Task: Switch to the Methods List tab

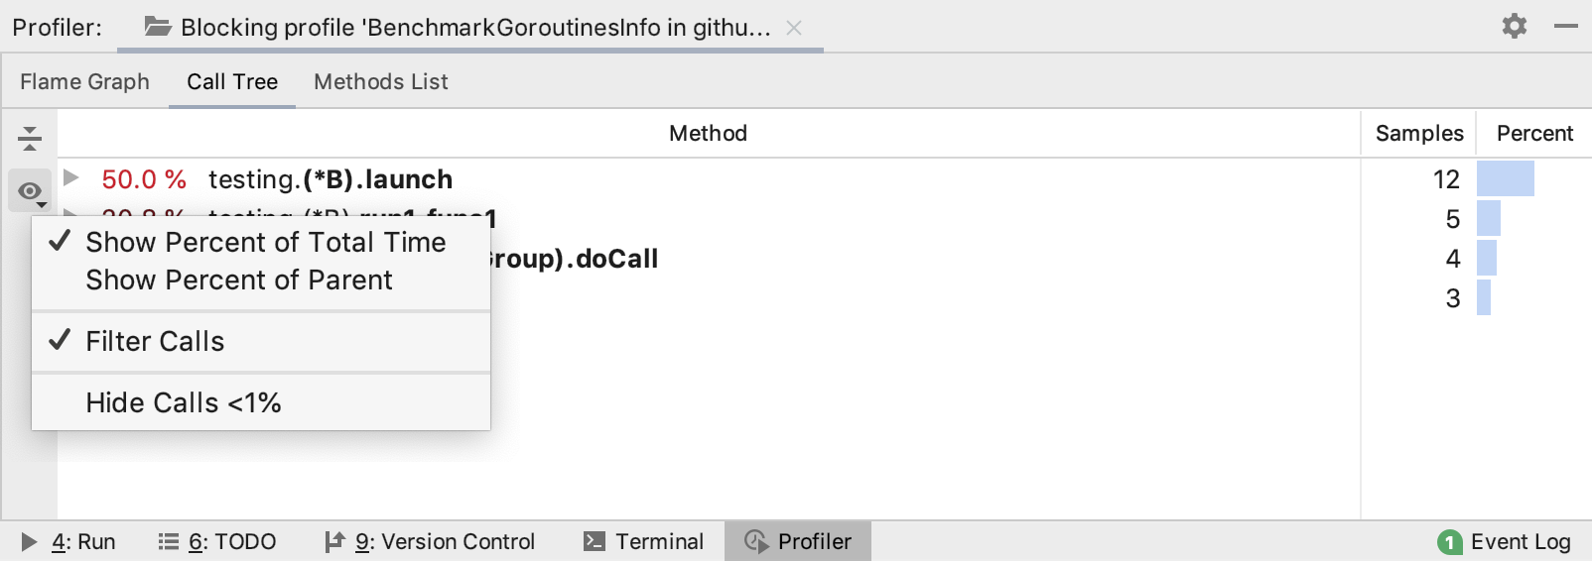Action: click(380, 81)
